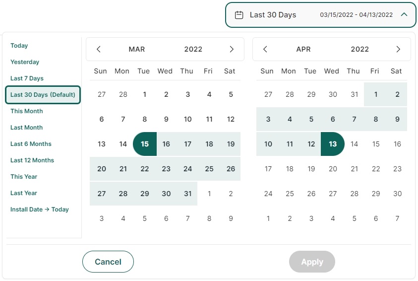
Task: Click the Apply button
Action: tap(312, 262)
